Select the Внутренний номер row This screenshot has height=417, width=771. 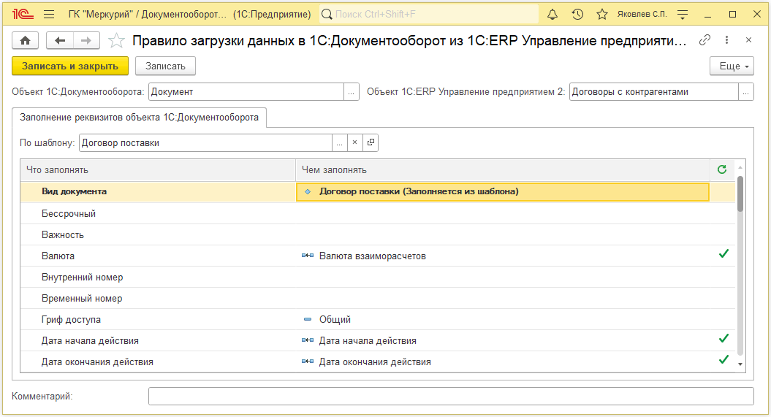point(378,277)
